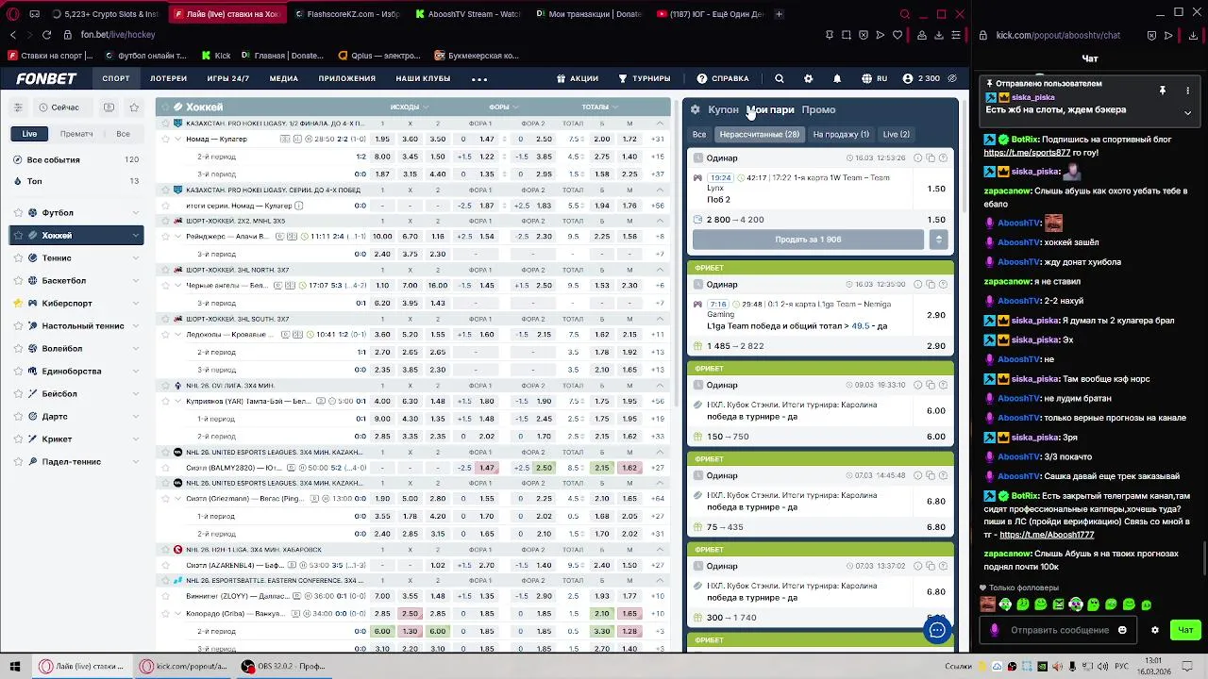Open chat settings gear in Kick chat
The image size is (1208, 679).
point(1154,630)
